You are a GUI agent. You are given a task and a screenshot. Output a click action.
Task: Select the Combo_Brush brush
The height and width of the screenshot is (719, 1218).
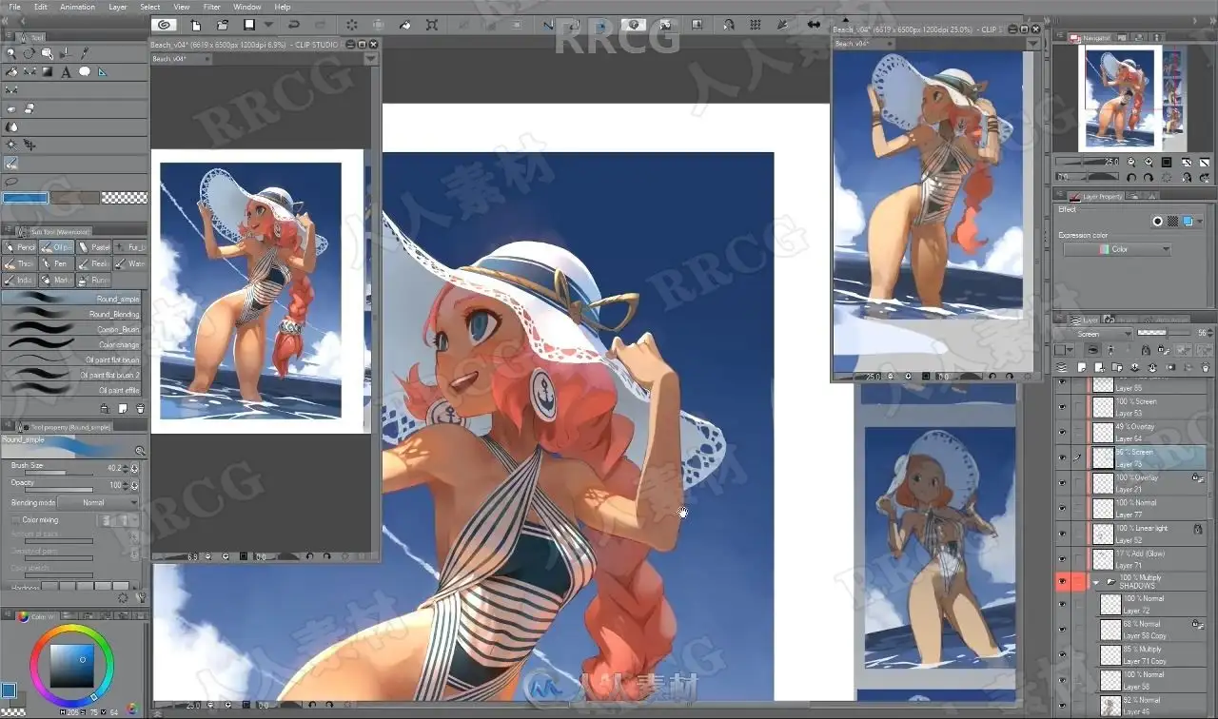(x=71, y=329)
